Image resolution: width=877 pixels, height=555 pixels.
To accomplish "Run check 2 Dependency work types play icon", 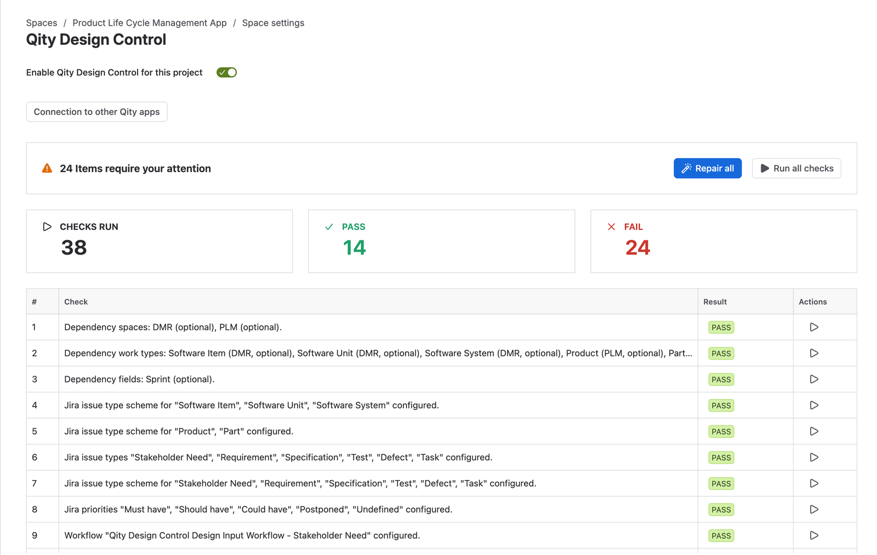I will tap(814, 353).
